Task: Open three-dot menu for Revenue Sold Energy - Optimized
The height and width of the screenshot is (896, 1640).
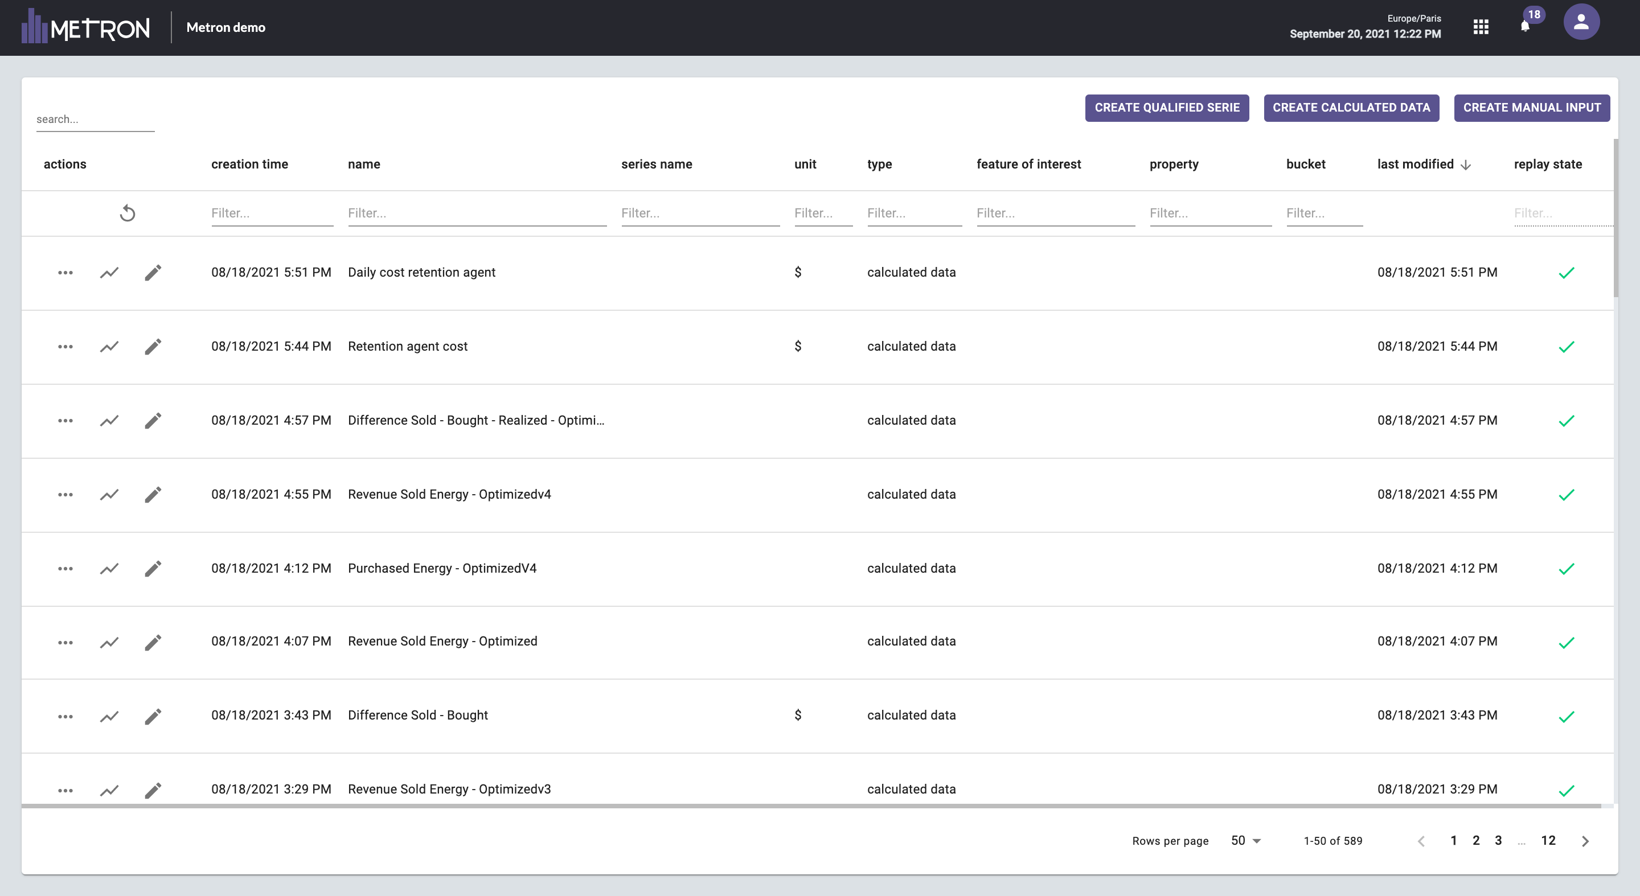Action: [65, 642]
